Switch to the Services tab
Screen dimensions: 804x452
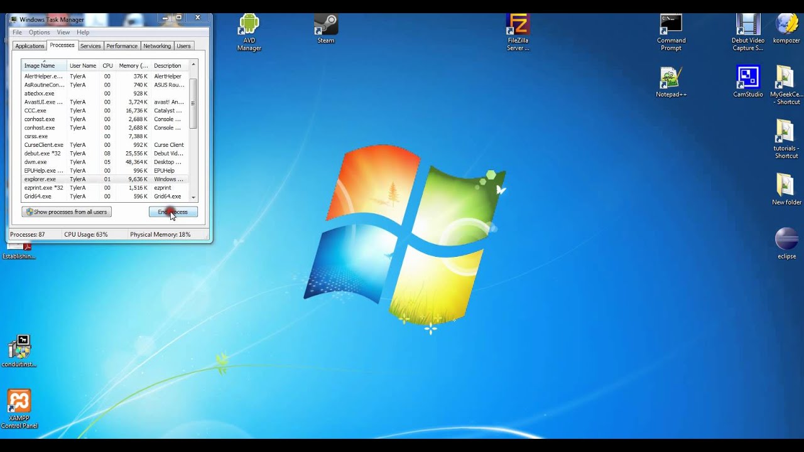[90, 46]
